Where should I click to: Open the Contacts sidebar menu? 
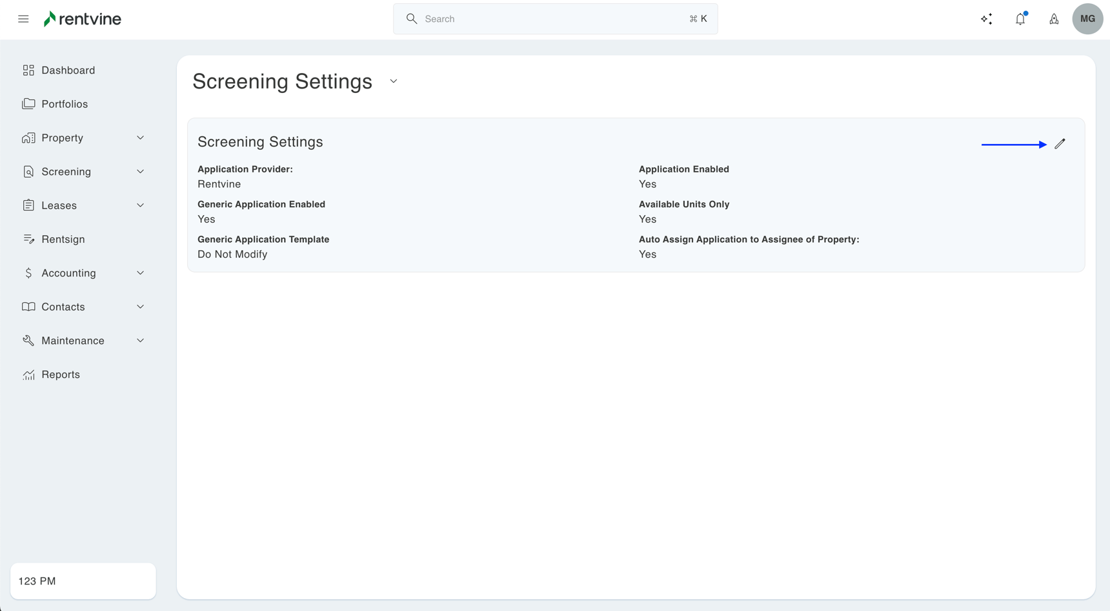tap(63, 307)
